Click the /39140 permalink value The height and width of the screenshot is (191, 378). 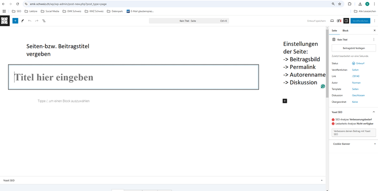click(356, 76)
